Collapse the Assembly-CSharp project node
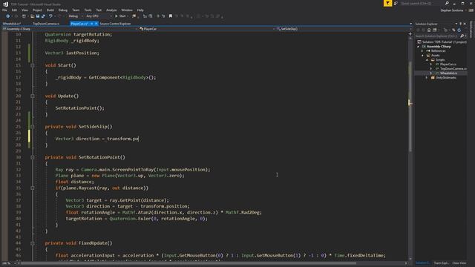 point(419,47)
